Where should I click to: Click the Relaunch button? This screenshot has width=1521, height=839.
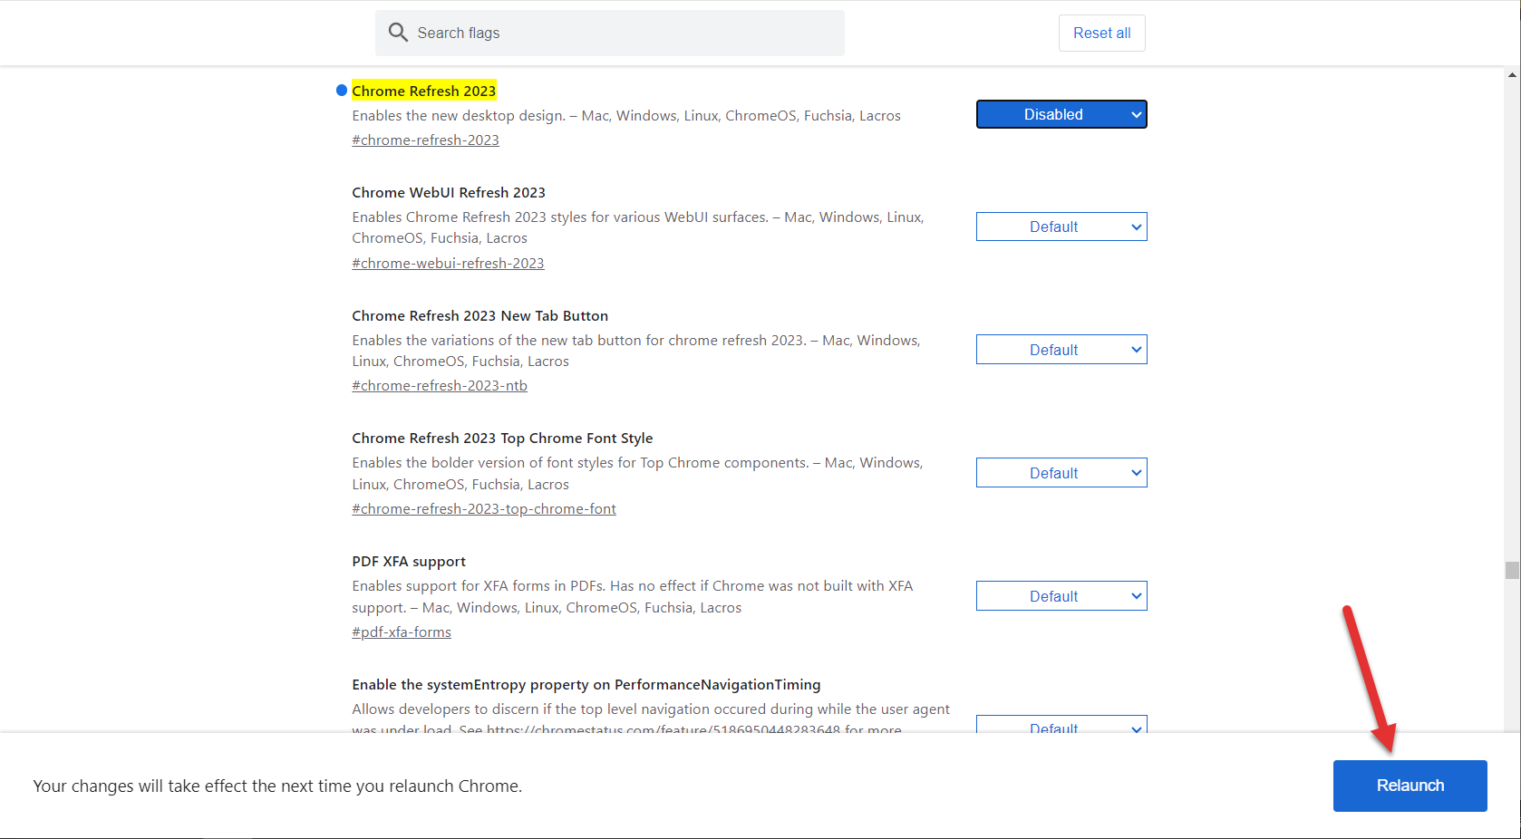1410,786
